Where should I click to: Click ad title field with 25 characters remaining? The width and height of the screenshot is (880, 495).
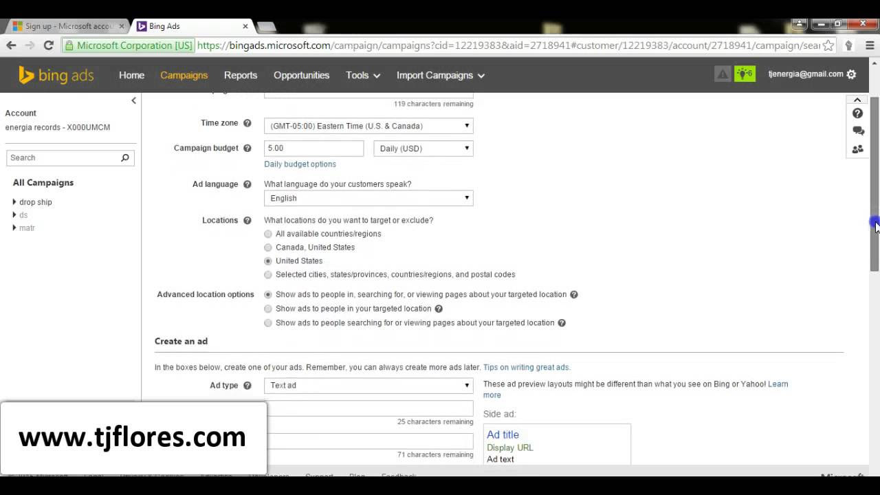pyautogui.click(x=370, y=408)
